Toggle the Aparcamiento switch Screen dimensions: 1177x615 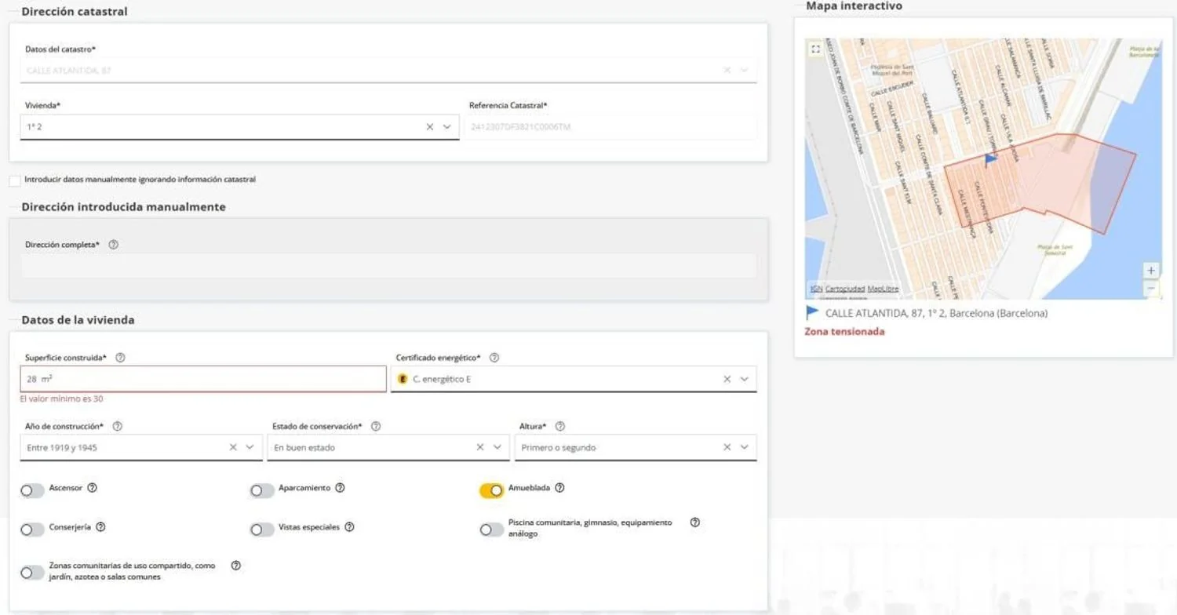click(262, 491)
